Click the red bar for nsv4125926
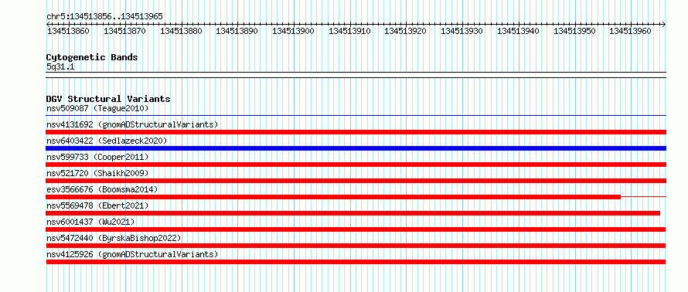Image resolution: width=688 pixels, height=292 pixels. 356,262
